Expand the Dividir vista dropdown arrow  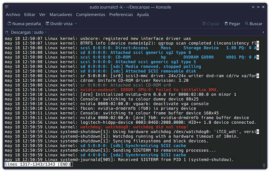click(x=76, y=24)
